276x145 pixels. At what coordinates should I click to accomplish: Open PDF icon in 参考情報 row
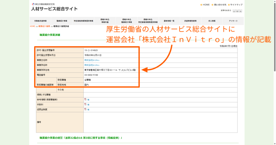tap(85, 100)
